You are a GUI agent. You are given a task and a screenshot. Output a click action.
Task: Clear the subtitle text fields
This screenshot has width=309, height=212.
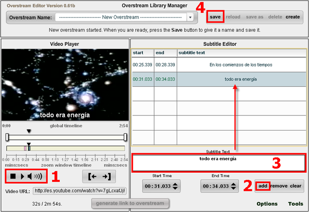[x=295, y=186]
